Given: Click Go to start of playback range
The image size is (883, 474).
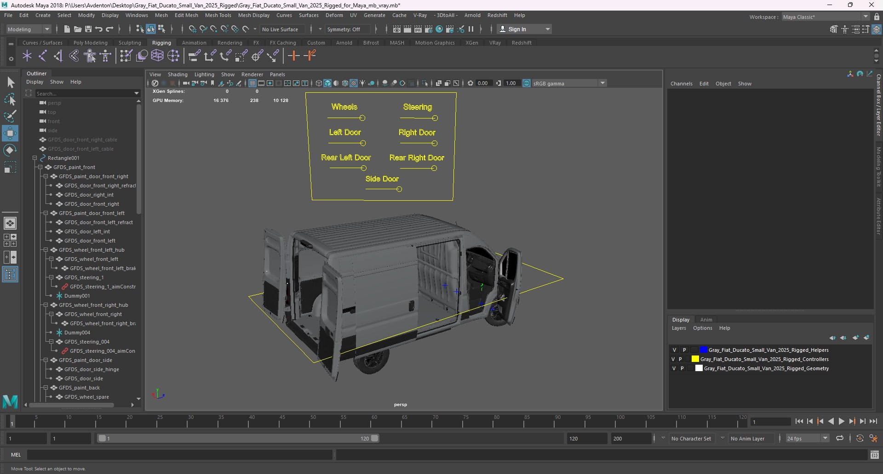Looking at the screenshot, I should pos(799,421).
